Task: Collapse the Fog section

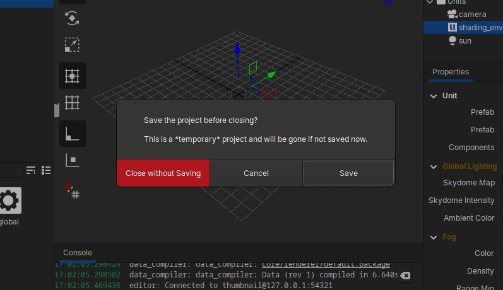Action: pyautogui.click(x=434, y=238)
